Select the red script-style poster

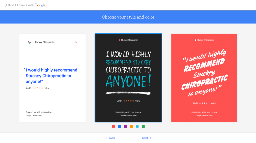pos(204,78)
